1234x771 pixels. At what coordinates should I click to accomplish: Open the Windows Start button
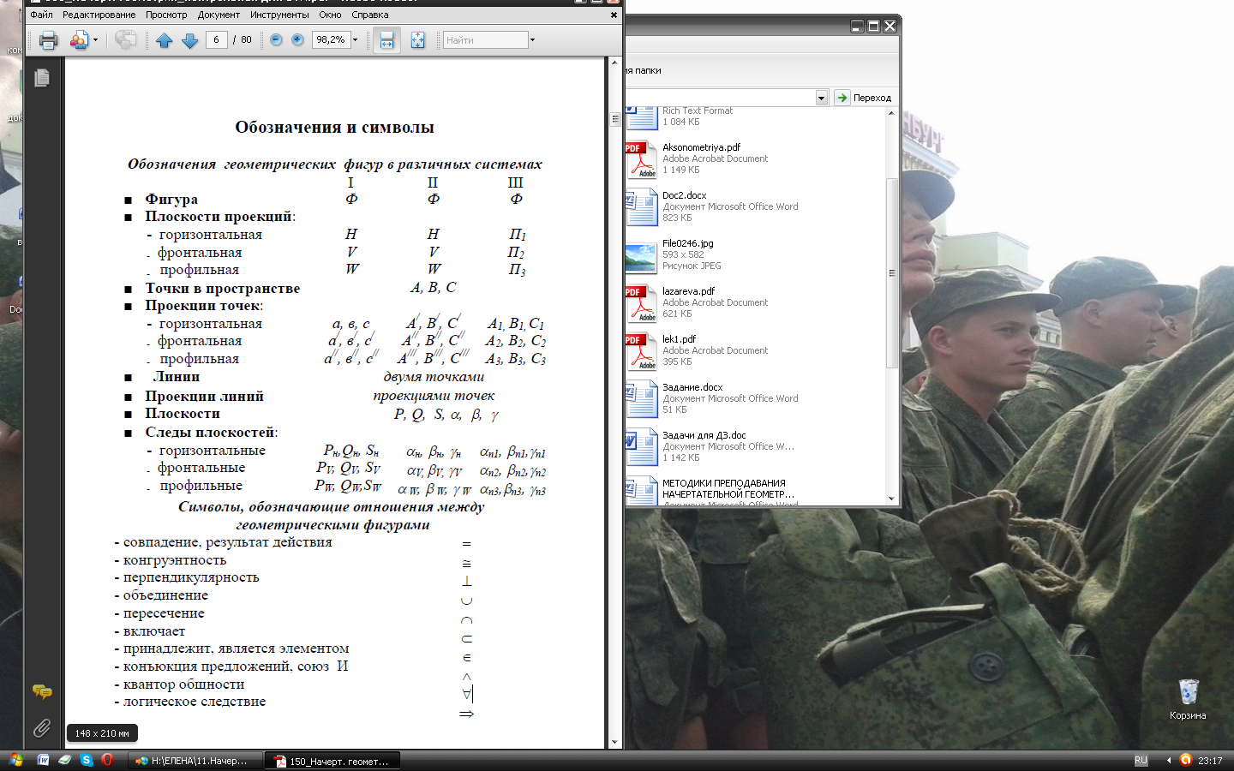click(16, 760)
